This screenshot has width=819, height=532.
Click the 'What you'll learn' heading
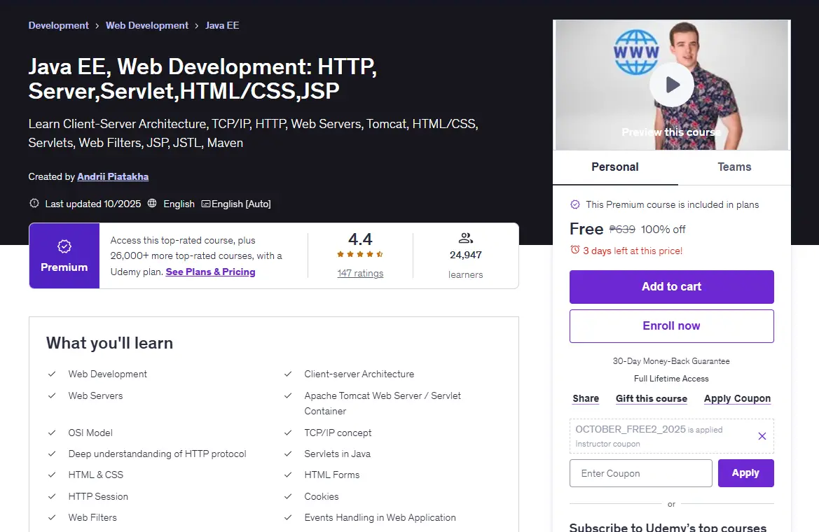click(x=110, y=343)
